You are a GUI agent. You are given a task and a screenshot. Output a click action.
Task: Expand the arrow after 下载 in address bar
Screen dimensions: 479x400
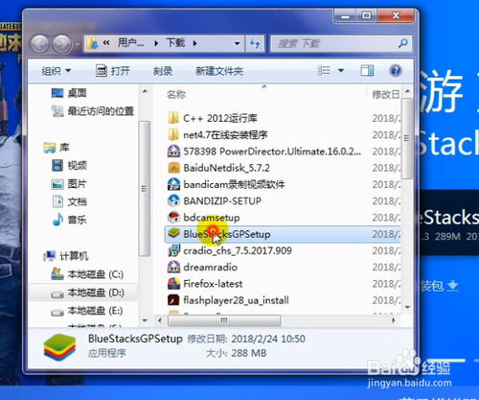194,43
